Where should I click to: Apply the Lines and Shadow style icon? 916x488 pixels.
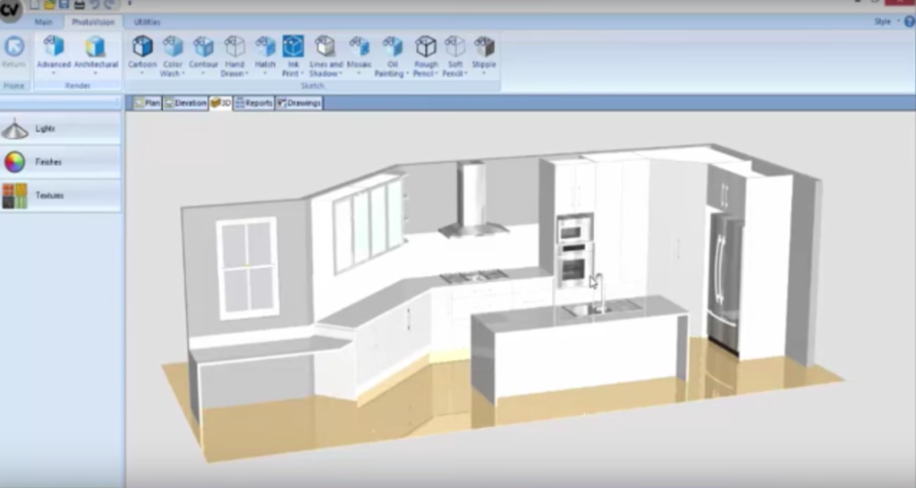click(325, 47)
